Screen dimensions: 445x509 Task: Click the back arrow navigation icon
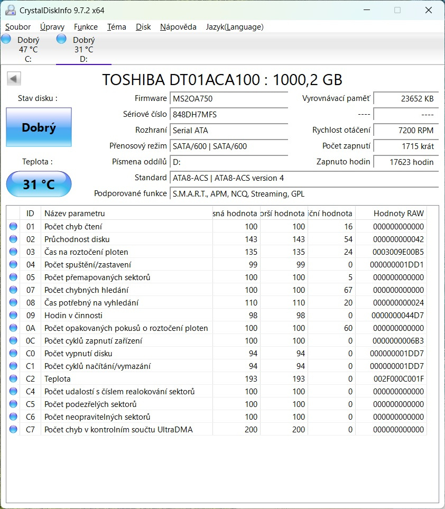[x=13, y=78]
